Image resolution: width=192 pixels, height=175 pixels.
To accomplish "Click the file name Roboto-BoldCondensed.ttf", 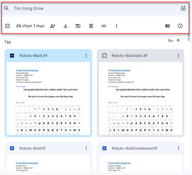I will (x=134, y=148).
